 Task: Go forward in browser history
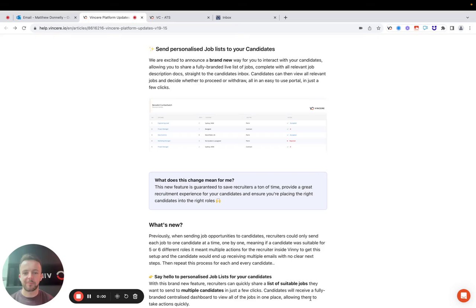pyautogui.click(x=15, y=28)
